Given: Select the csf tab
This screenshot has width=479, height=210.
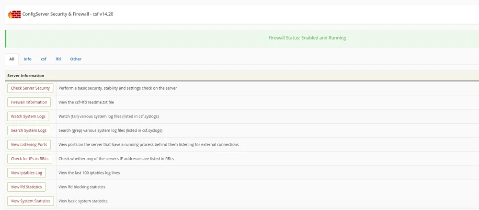Looking at the screenshot, I should [44, 59].
